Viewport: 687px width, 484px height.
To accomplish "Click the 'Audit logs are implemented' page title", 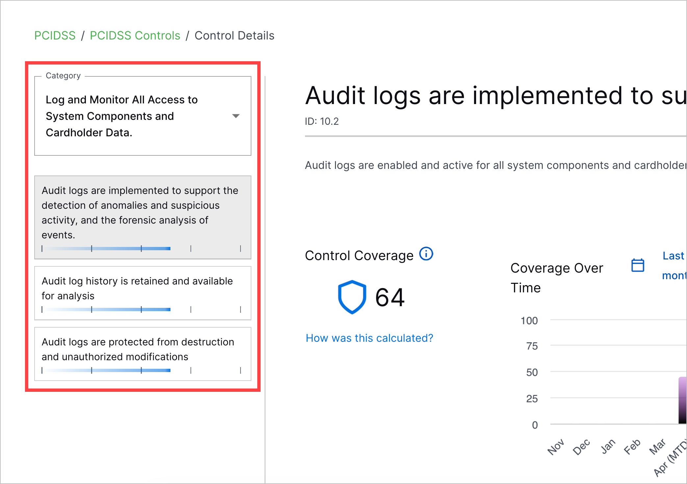I will [496, 96].
